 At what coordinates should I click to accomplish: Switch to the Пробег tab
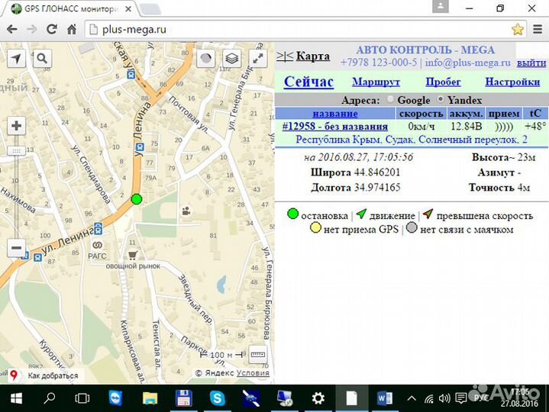443,82
